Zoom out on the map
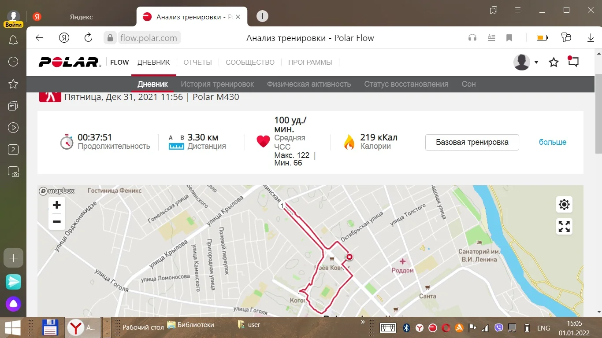Screen dimensions: 602x338 [57, 222]
